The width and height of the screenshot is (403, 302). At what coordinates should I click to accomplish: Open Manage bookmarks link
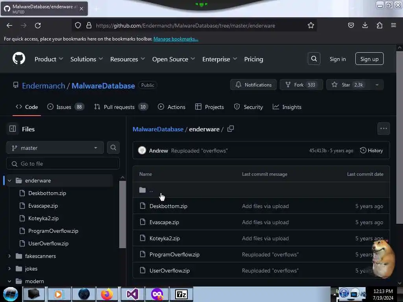pyautogui.click(x=176, y=39)
